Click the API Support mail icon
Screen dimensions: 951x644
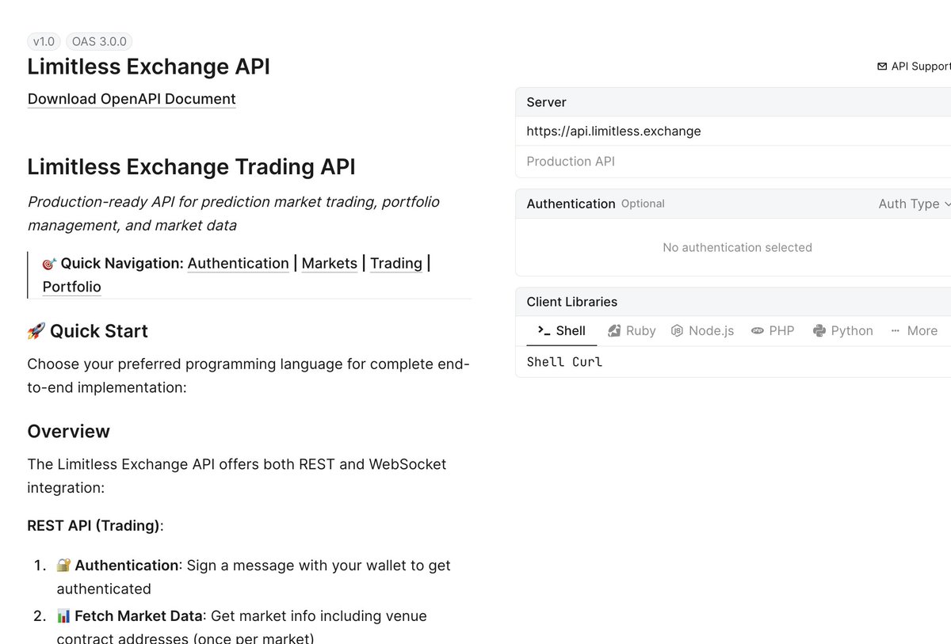tap(882, 67)
